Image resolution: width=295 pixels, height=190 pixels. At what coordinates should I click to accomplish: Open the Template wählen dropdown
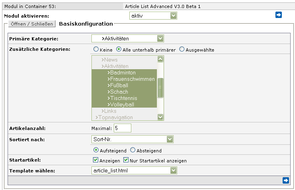134,170
